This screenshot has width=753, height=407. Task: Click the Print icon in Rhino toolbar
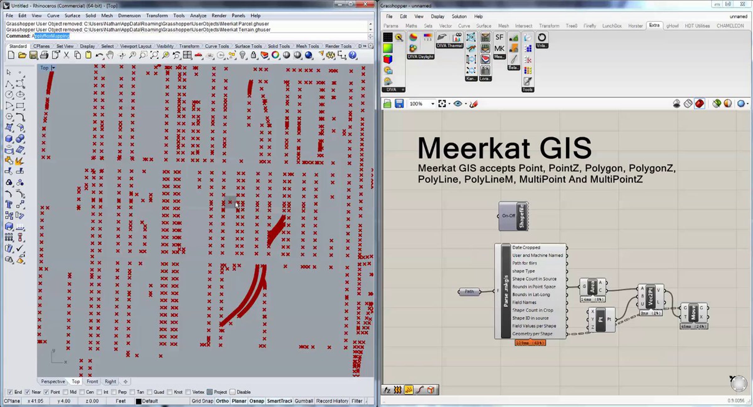click(44, 55)
